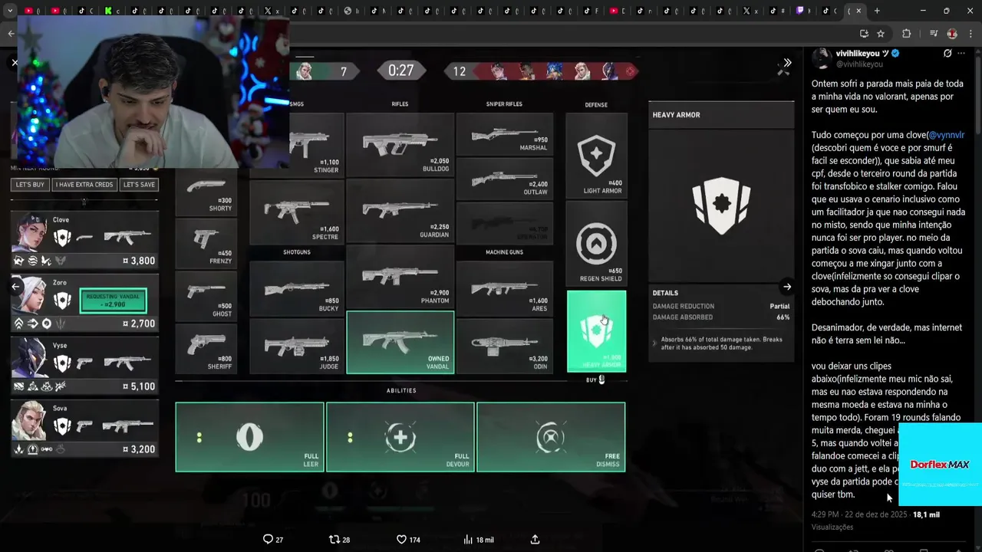Viewport: 982px width, 552px height.
Task: Click the I HAVE EXTRA CREDS button
Action: (x=84, y=185)
